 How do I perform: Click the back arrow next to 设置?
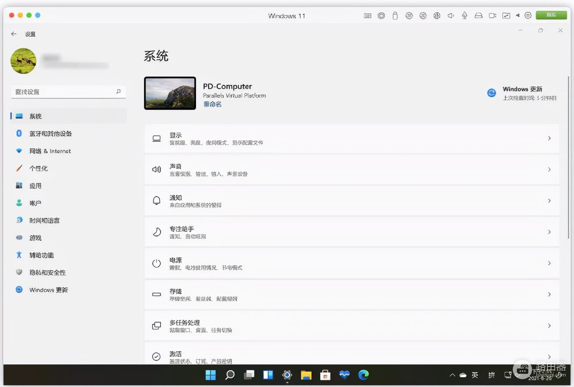coord(14,34)
